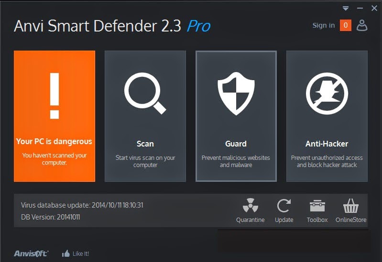This screenshot has height=262, width=382.
Task: Click the Like It! thumbs-up icon
Action: pos(66,254)
